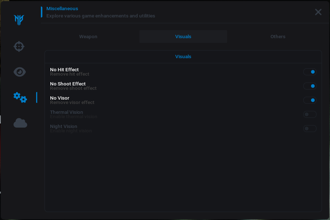This screenshot has height=220, width=330.
Task: Click the No Hit Effect label
Action: (64, 70)
